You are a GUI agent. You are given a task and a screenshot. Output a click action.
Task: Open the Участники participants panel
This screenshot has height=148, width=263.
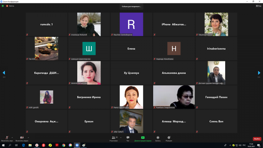[114, 138]
